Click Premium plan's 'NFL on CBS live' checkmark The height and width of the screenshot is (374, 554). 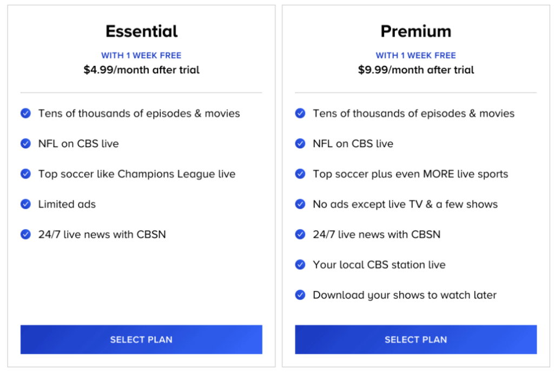point(300,144)
